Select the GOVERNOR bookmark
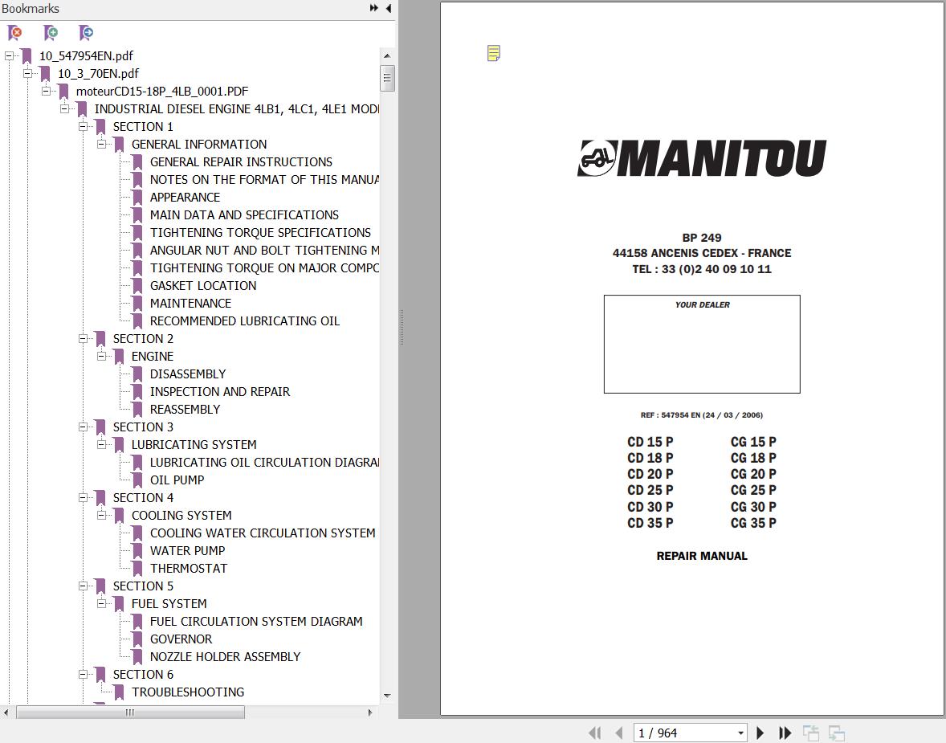The width and height of the screenshot is (946, 743). coord(181,639)
